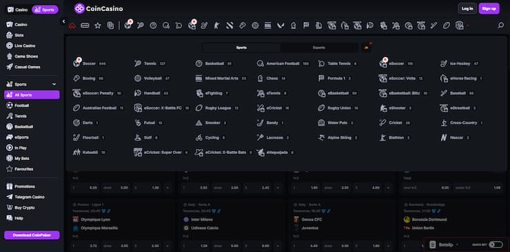The height and width of the screenshot is (252, 510).
Task: Toggle the Quick Bet switch
Action: coord(496,244)
